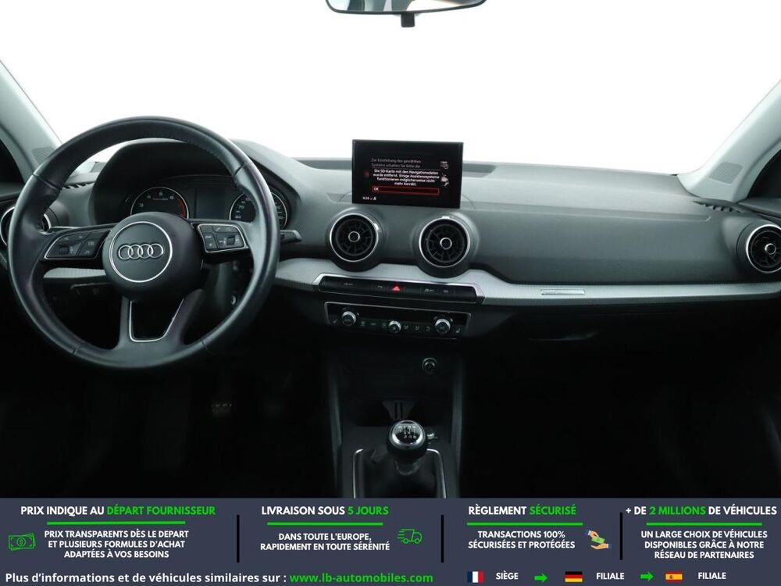Click the Audi four-rings logo on the steering wheel
The height and width of the screenshot is (586, 781).
pyautogui.click(x=141, y=252)
